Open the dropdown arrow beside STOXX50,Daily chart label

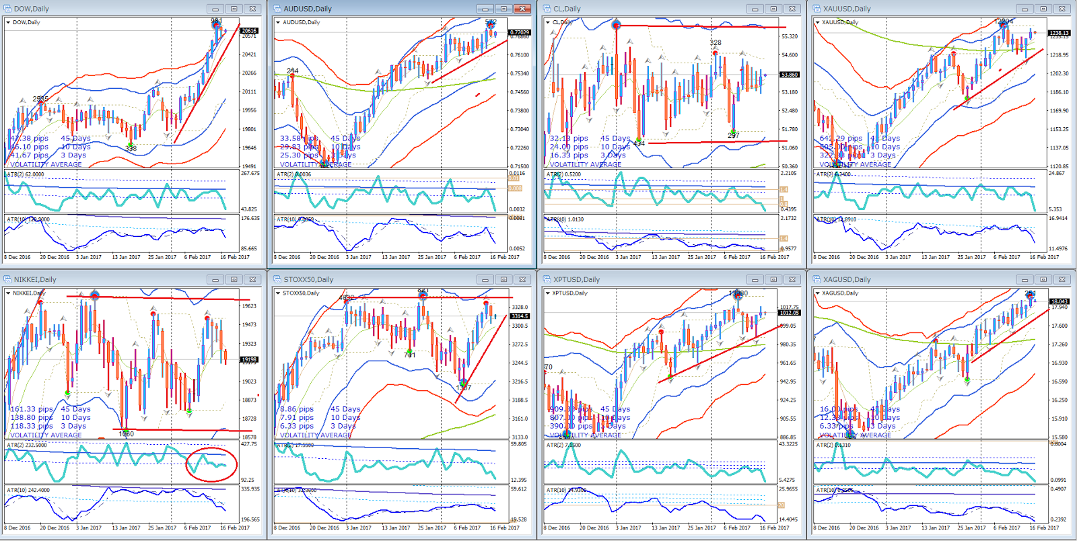click(x=277, y=293)
